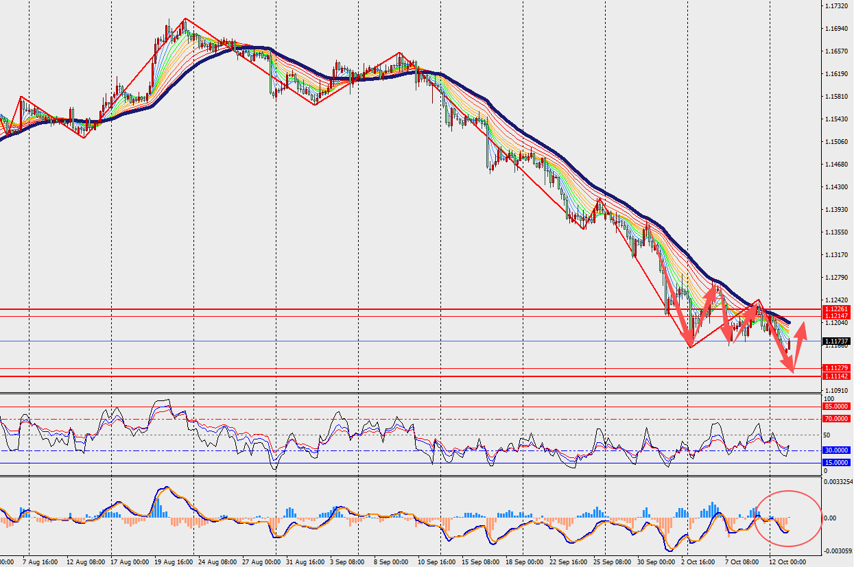Click the red 1.11279 price level label
The image size is (854, 567).
point(838,368)
